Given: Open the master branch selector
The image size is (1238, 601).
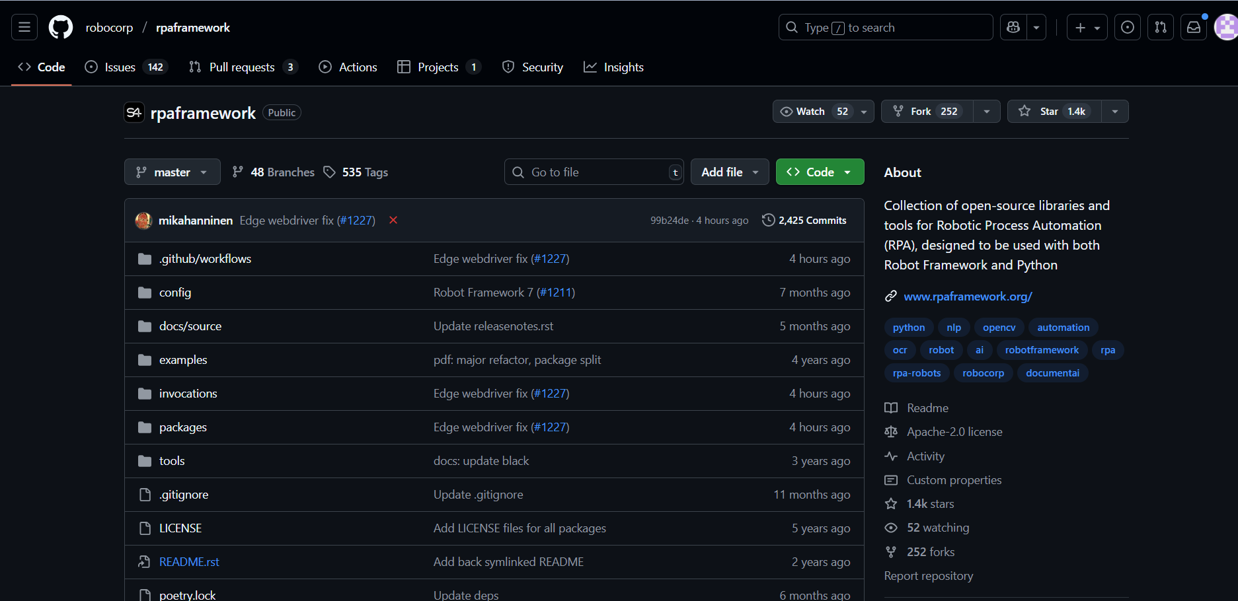Looking at the screenshot, I should (172, 172).
